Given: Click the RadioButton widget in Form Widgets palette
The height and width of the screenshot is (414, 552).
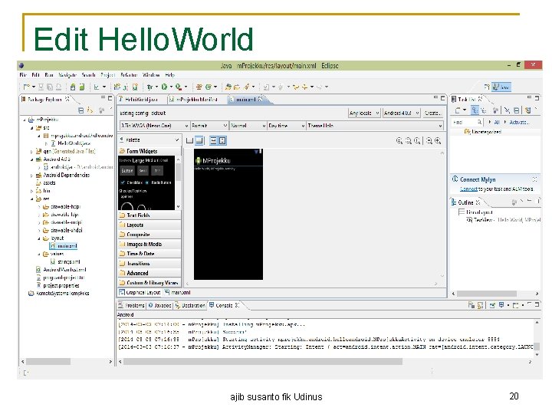Looking at the screenshot, I should (158, 182).
